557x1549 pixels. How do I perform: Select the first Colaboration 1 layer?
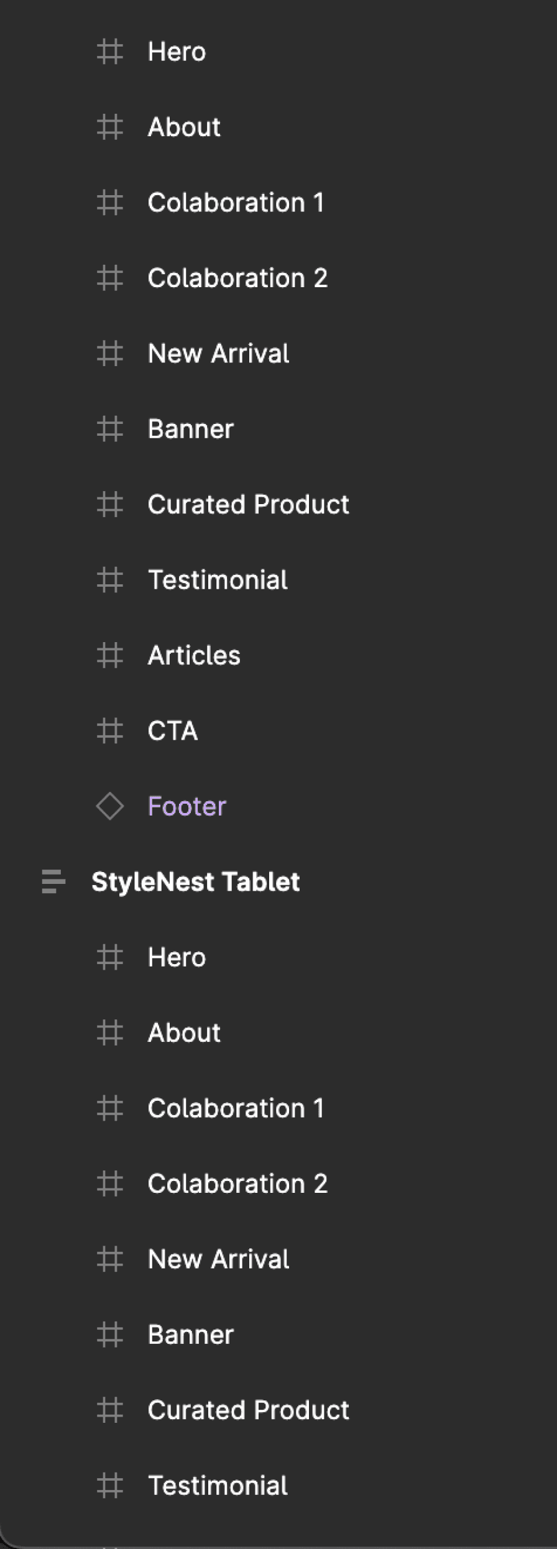pyautogui.click(x=278, y=203)
